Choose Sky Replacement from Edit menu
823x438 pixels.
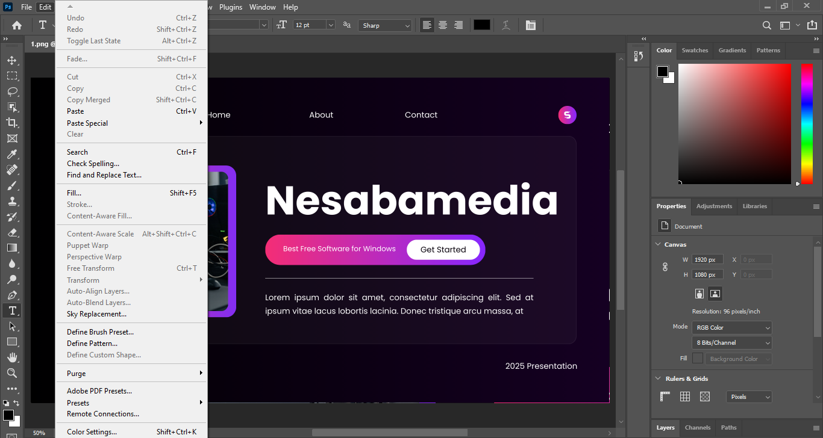point(96,314)
